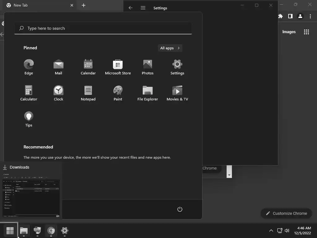Viewport: 317px width, 238px height.
Task: Click the Customize Chrome button
Action: tap(286, 213)
